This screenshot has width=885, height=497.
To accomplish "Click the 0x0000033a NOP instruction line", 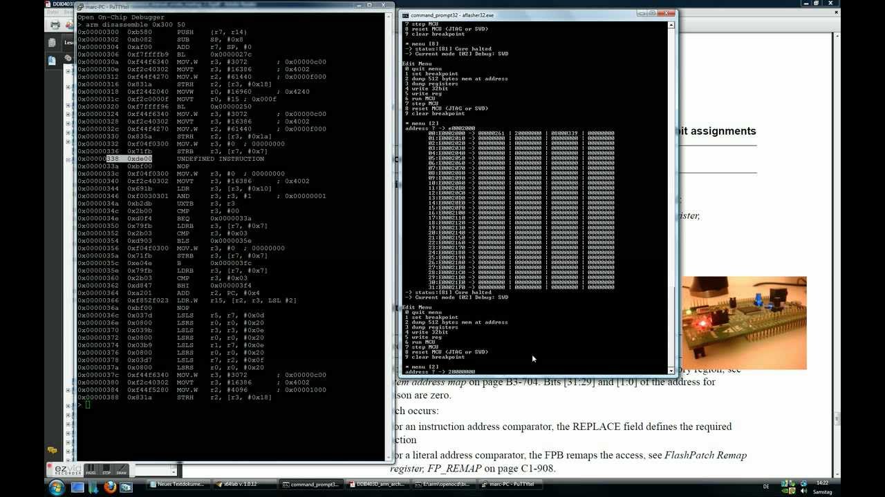I will click(133, 166).
